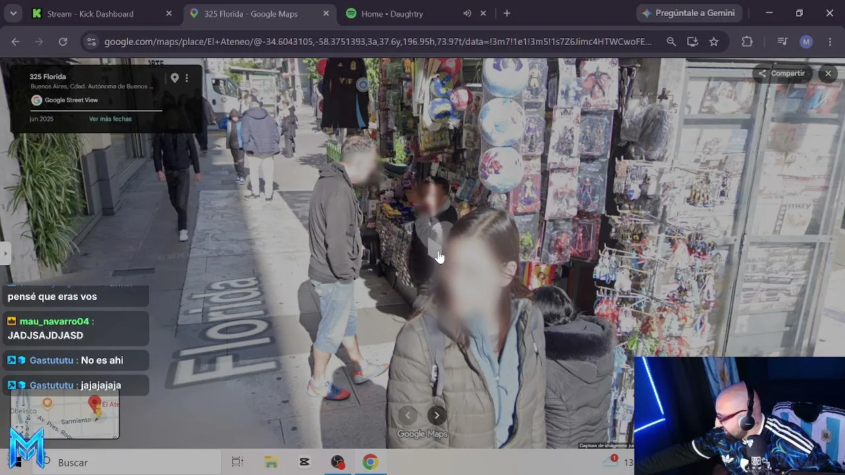The height and width of the screenshot is (475, 845).
Task: Click the Buenos Aires address subtitle
Action: click(92, 86)
